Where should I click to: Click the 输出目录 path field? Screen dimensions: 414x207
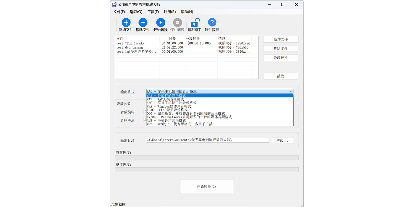click(x=207, y=140)
